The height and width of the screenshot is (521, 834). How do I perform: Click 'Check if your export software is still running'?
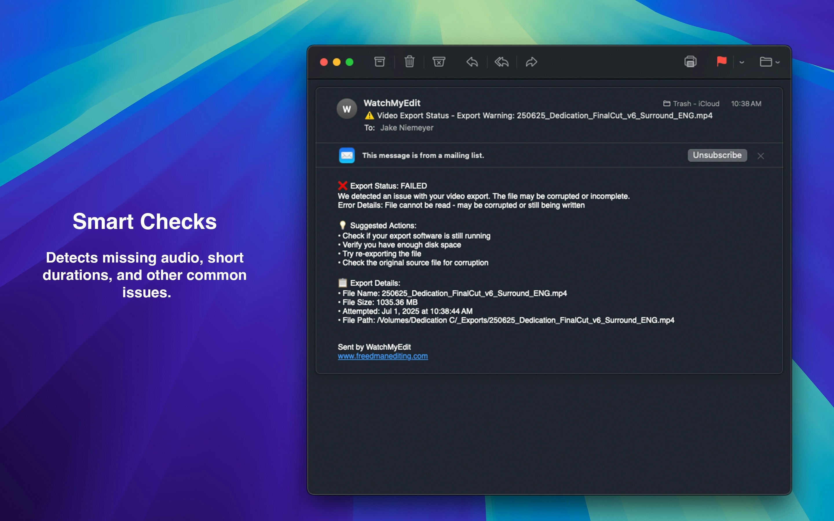414,236
